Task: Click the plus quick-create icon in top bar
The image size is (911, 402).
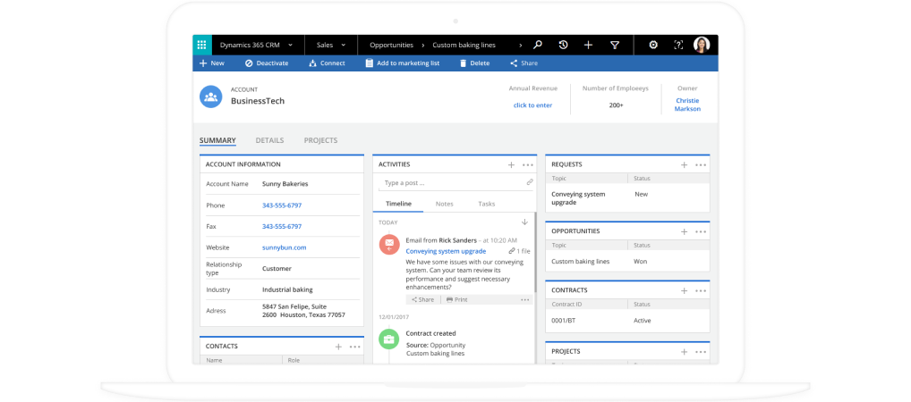Action: point(588,45)
